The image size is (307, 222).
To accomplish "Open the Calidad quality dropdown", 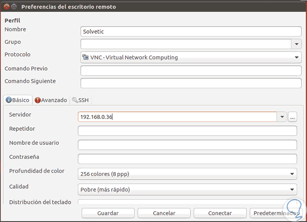I will pyautogui.click(x=187, y=189).
